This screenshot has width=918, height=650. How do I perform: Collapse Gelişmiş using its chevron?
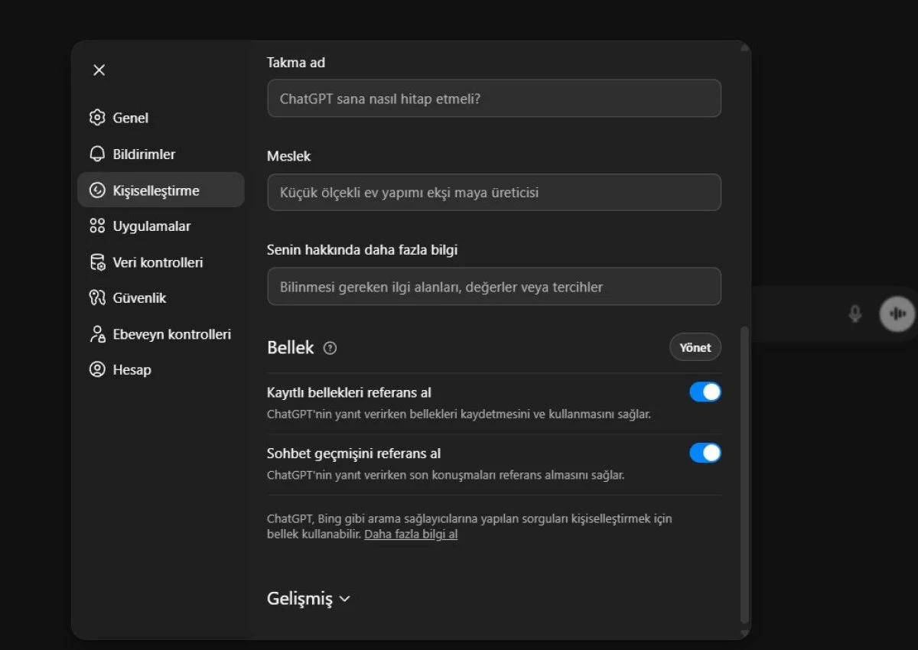[343, 600]
